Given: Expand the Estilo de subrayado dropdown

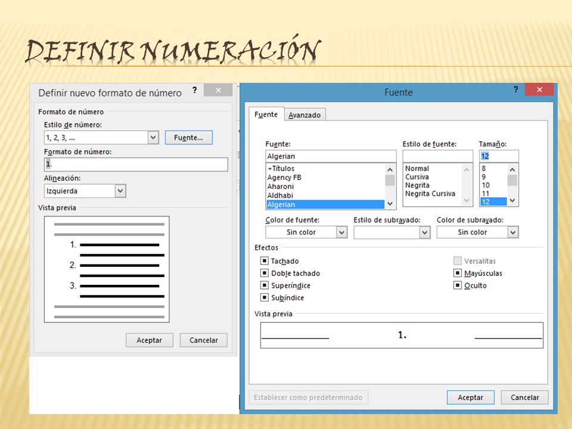Looking at the screenshot, I should pos(424,232).
